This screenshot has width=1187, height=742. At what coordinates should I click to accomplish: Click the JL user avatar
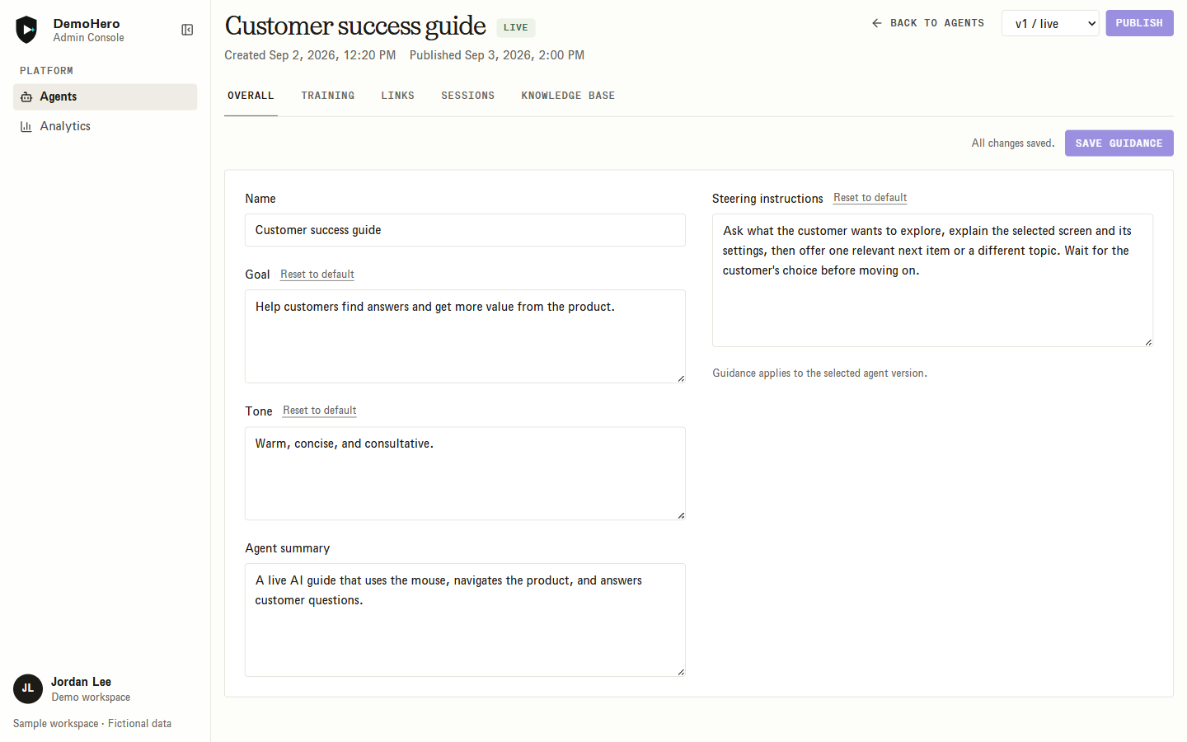(28, 688)
